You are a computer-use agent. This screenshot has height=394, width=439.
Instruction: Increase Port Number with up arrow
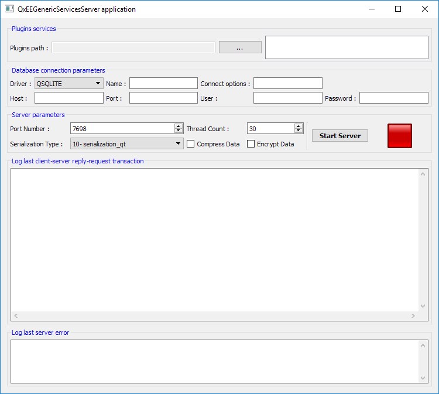179,126
